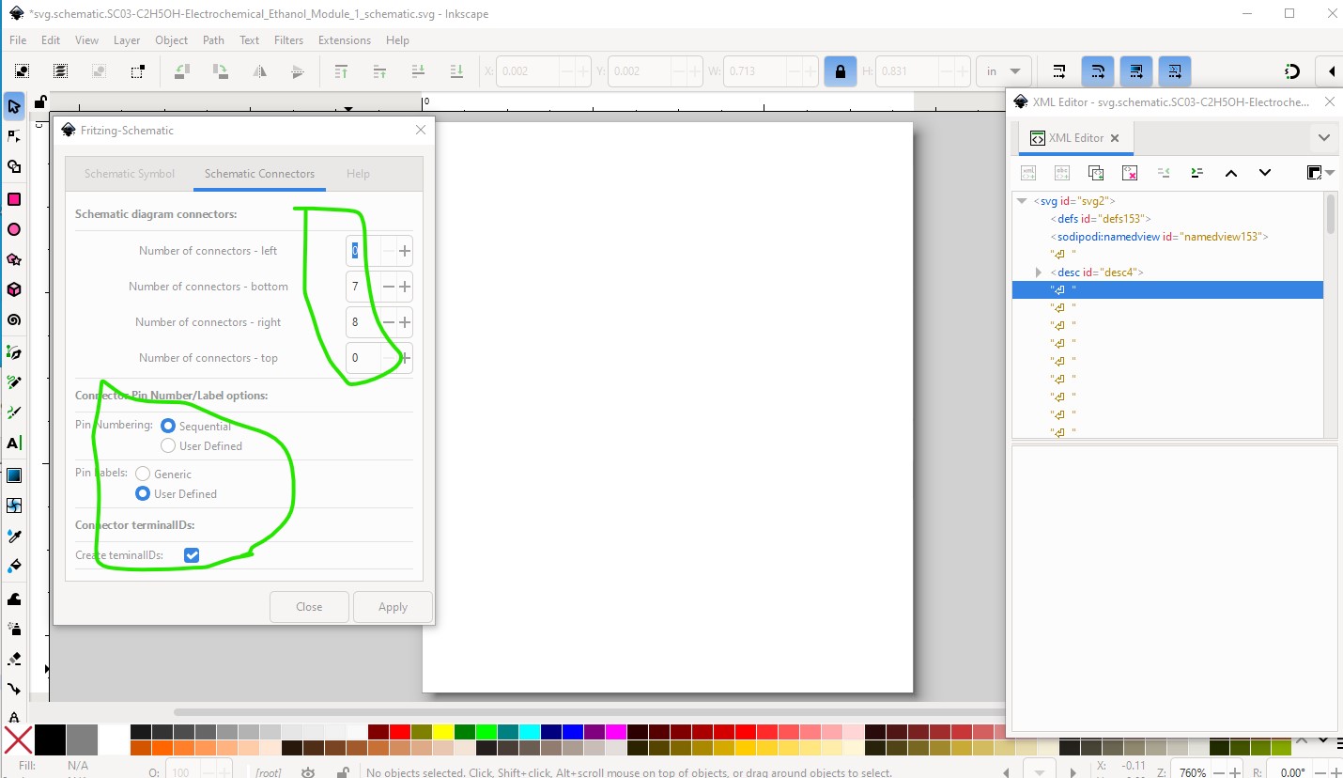
Task: Increase the bottom connectors count with plus
Action: (405, 287)
